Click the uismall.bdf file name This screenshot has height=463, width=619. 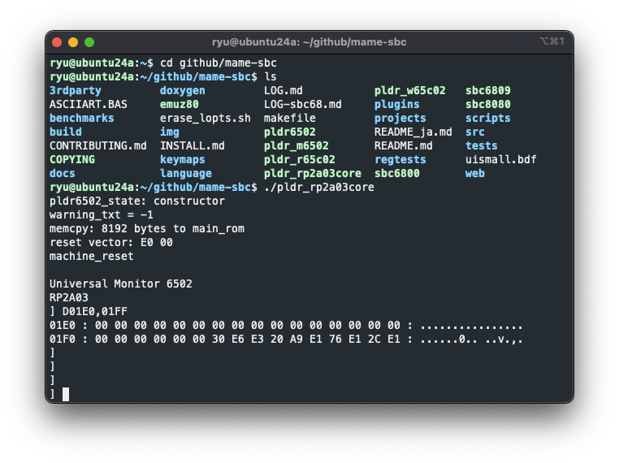pyautogui.click(x=501, y=159)
